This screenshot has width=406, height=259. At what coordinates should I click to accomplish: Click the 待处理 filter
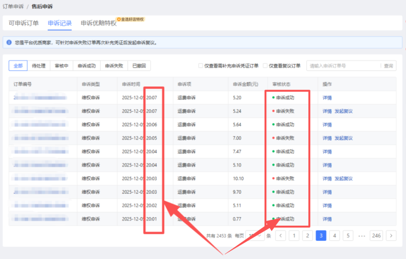(x=38, y=65)
